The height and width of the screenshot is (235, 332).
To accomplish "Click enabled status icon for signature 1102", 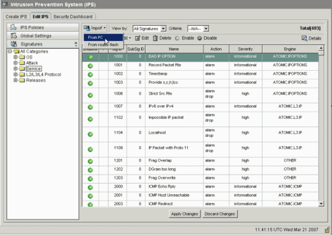I will click(90, 119).
